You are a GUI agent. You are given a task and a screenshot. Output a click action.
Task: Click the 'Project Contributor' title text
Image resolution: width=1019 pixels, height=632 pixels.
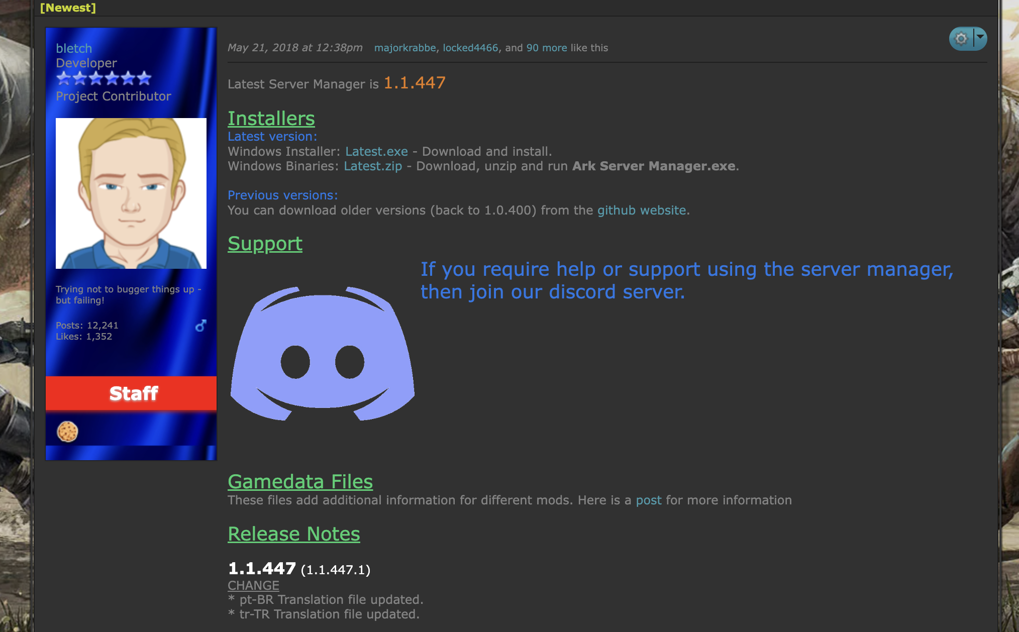(114, 96)
